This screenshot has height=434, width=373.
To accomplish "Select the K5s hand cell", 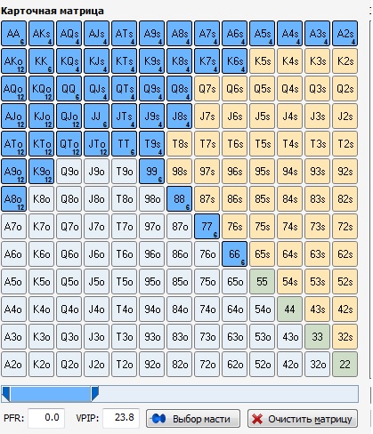I will pyautogui.click(x=262, y=61).
